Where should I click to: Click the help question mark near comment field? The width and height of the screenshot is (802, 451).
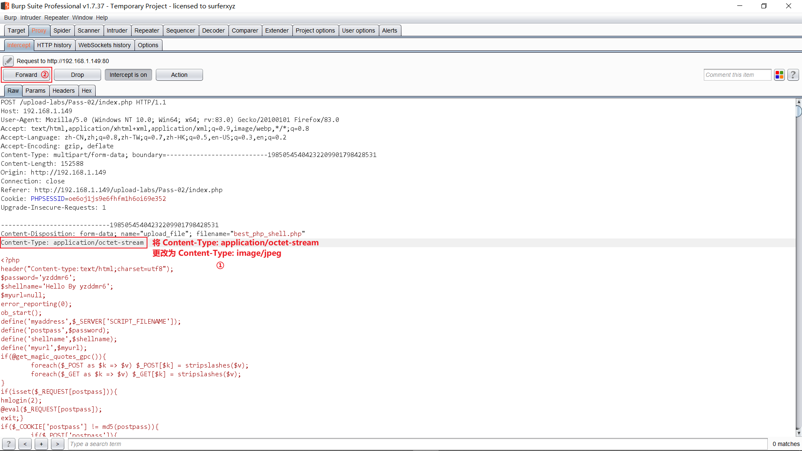(793, 75)
